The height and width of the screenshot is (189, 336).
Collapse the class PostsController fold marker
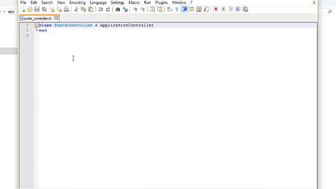click(36, 25)
